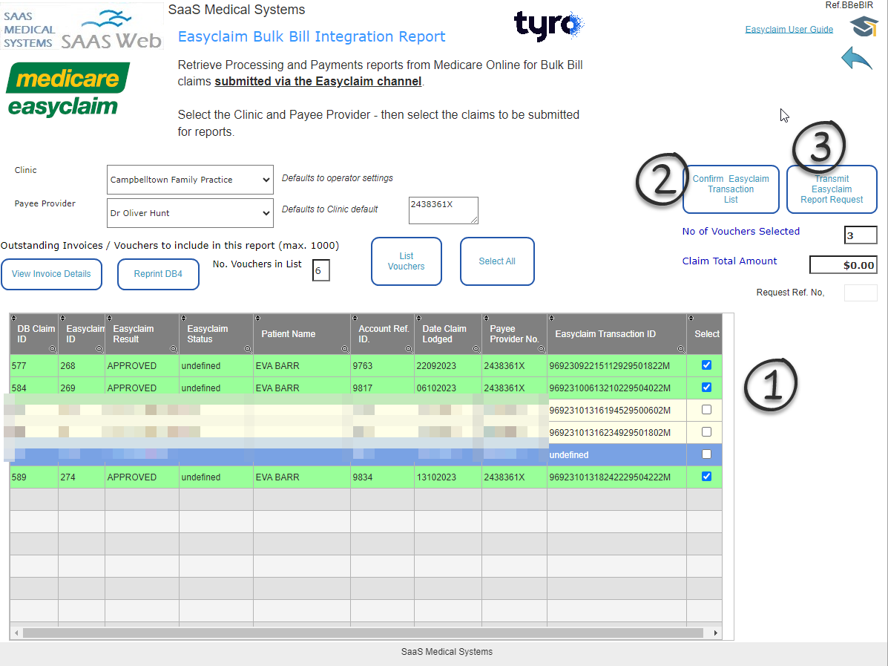Click transaction ID 96923101318242229504222M

[609, 477]
